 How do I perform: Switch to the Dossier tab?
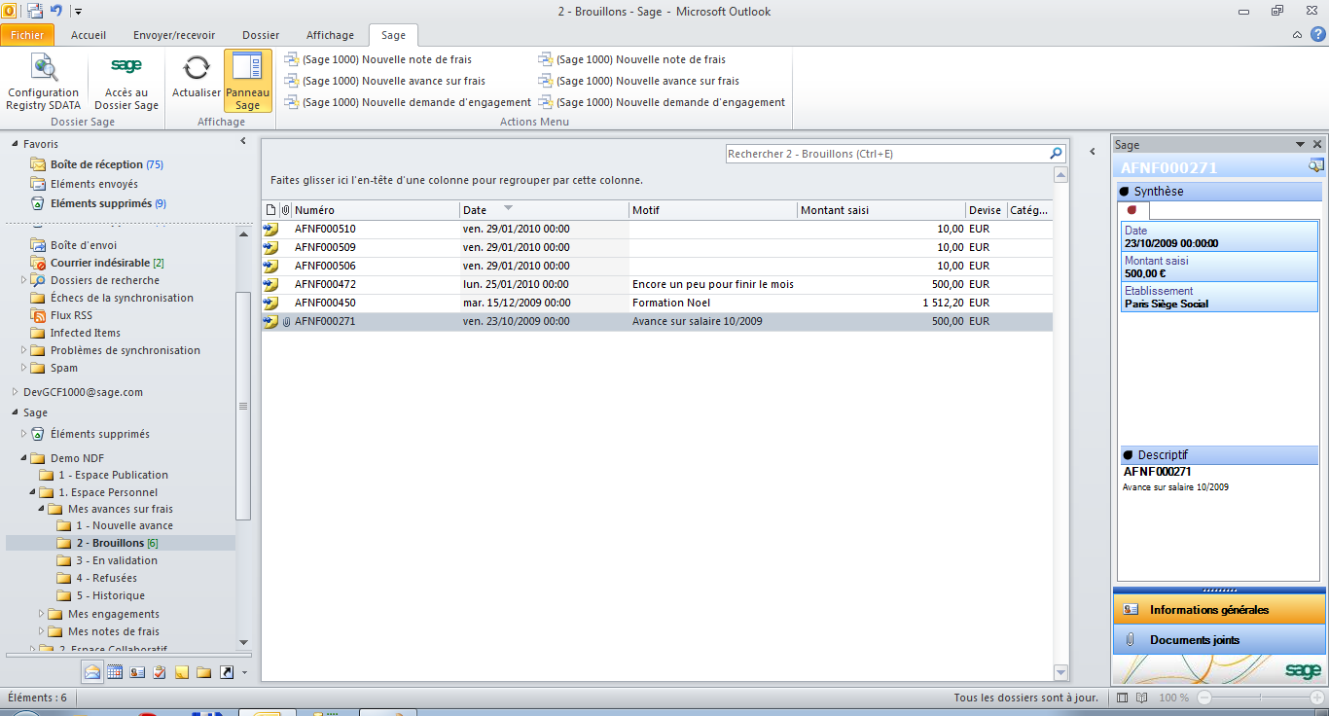click(x=261, y=35)
